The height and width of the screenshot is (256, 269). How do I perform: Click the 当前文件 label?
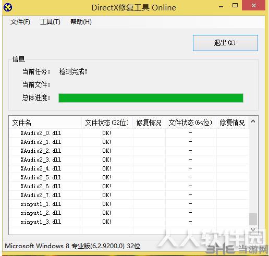(36, 84)
